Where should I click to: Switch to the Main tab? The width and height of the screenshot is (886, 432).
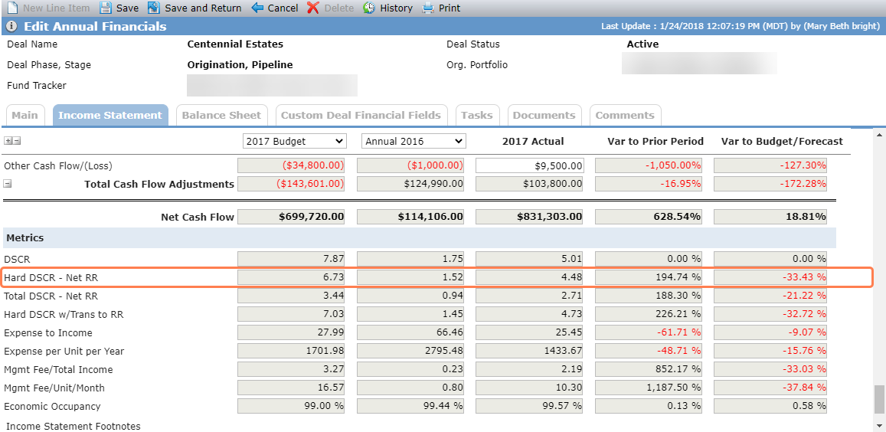click(x=25, y=116)
